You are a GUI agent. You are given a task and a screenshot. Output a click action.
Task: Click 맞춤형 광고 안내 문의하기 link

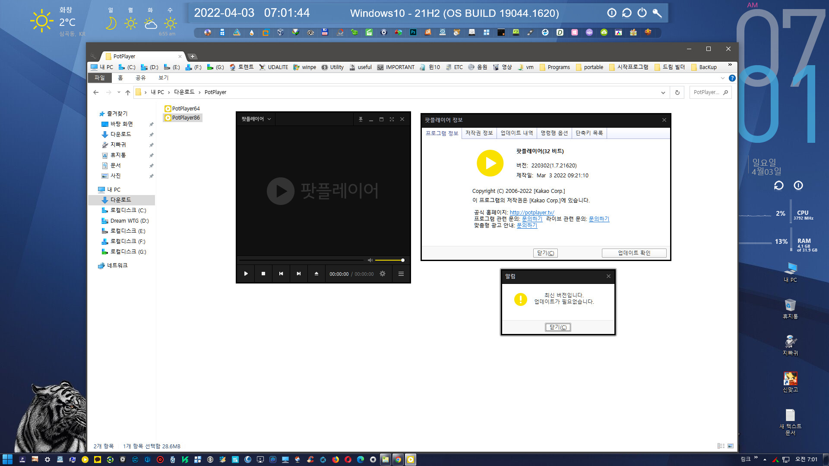(x=527, y=225)
